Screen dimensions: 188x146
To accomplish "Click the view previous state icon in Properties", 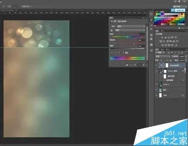I will pyautogui.click(x=131, y=65).
